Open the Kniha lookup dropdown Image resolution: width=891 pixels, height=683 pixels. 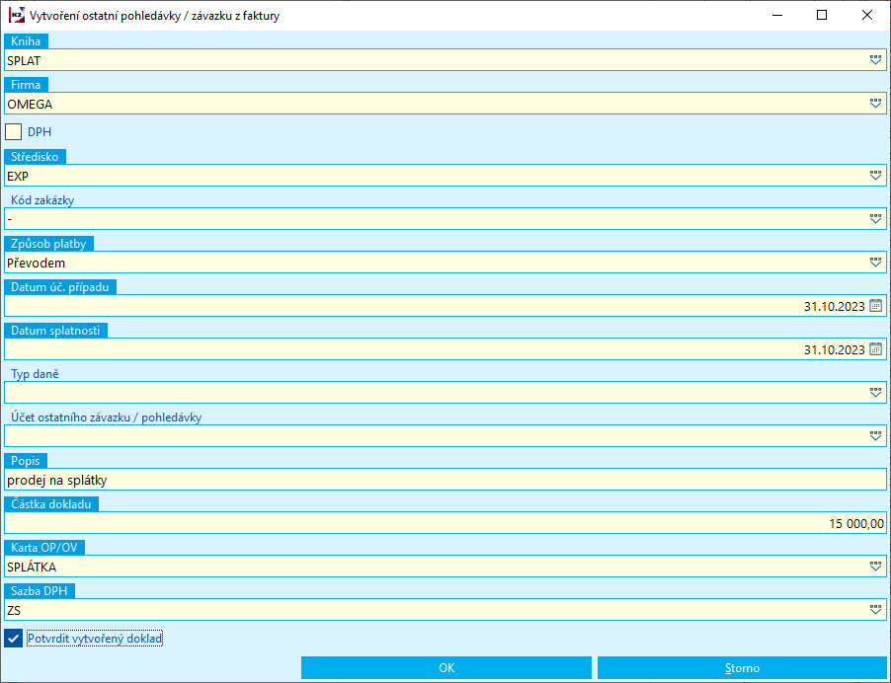pos(875,59)
